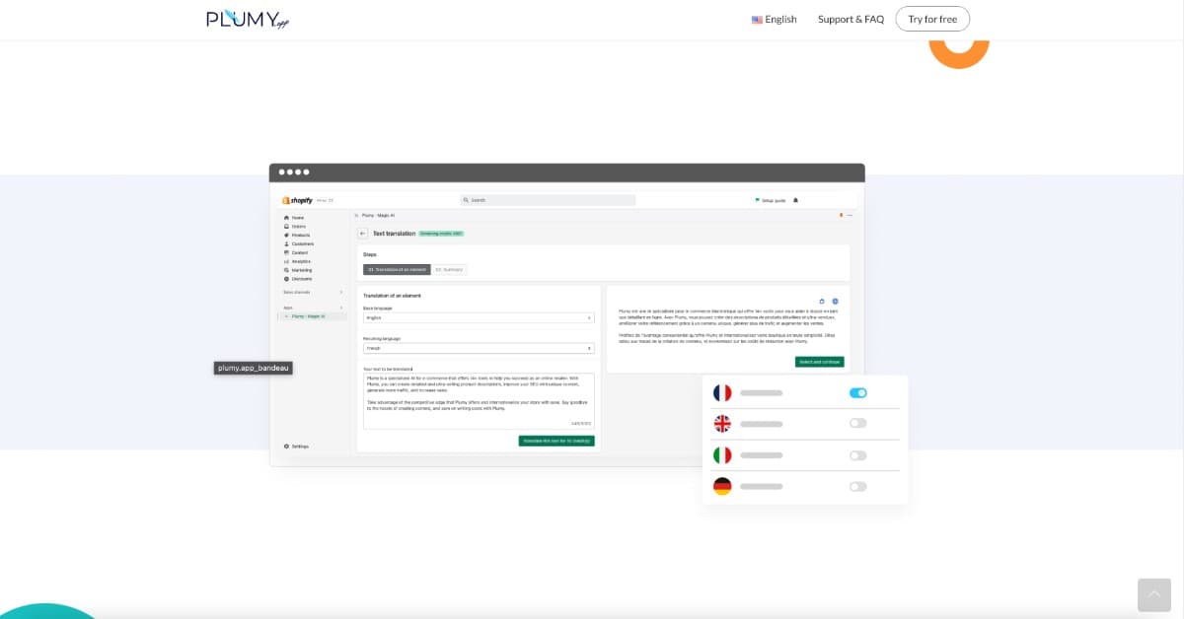Select the 02 Summary step tab
Viewport: 1184px width, 619px height.
(x=449, y=269)
